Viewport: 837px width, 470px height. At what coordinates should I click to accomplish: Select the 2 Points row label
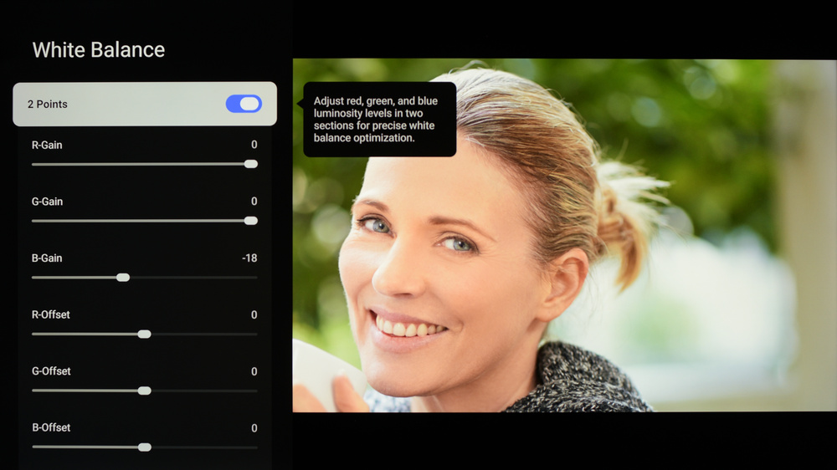pyautogui.click(x=48, y=105)
